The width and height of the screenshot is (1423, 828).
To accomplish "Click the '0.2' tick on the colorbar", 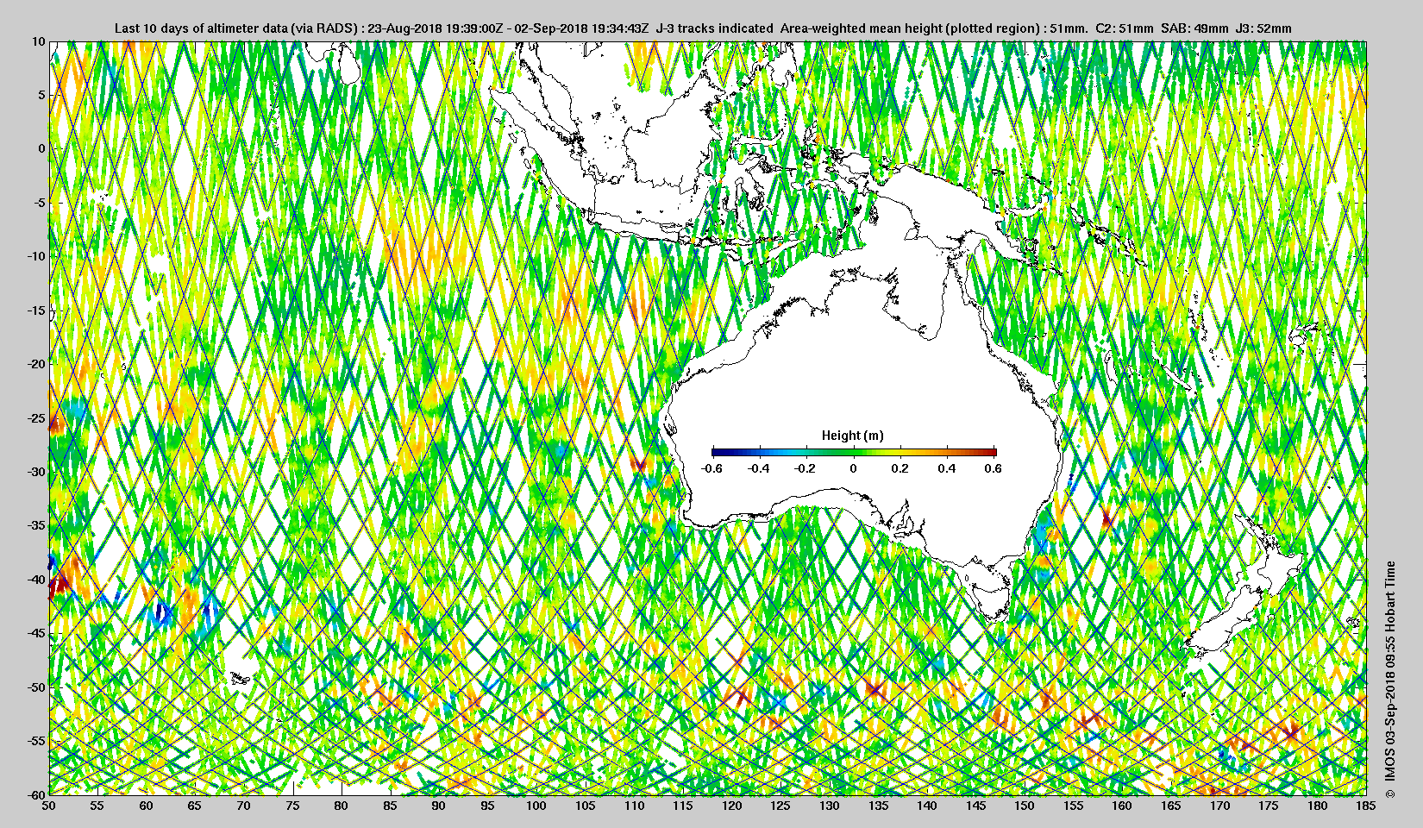I will [x=900, y=468].
